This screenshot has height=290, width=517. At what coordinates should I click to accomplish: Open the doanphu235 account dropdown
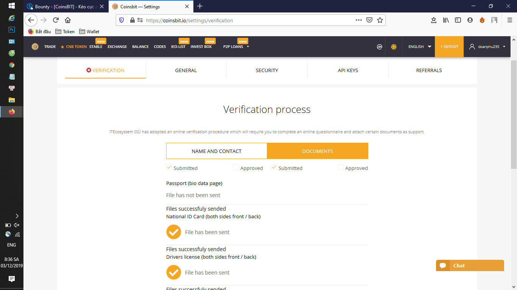pos(487,47)
